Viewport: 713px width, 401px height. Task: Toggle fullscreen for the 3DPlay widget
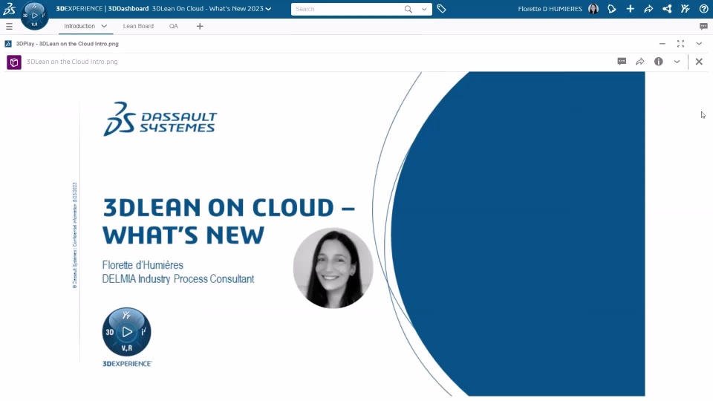[680, 44]
